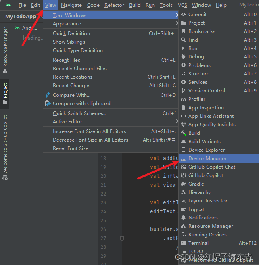259x265 pixels.
Task: Open the Commit tool window
Action: pyautogui.click(x=219, y=15)
